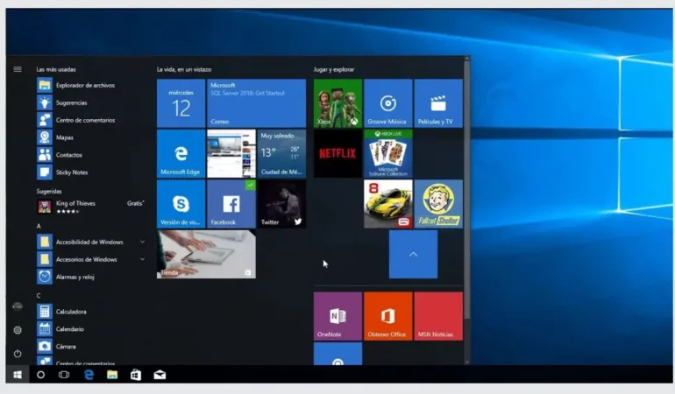Open the user account icon in Start sidebar
Viewport: 675px width, 394px height.
[x=18, y=306]
